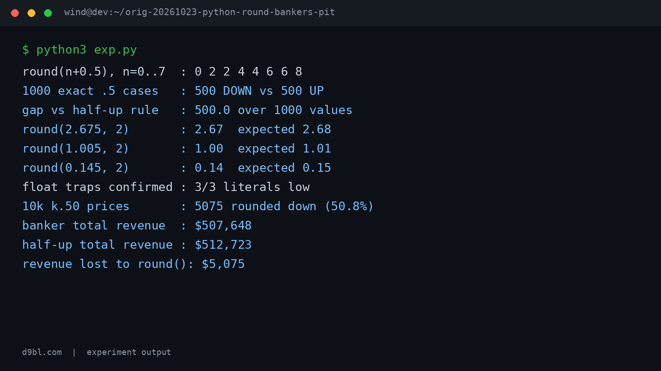Click the 500 DOWN vs 500 UP text
This screenshot has height=371, width=661.
(x=259, y=91)
